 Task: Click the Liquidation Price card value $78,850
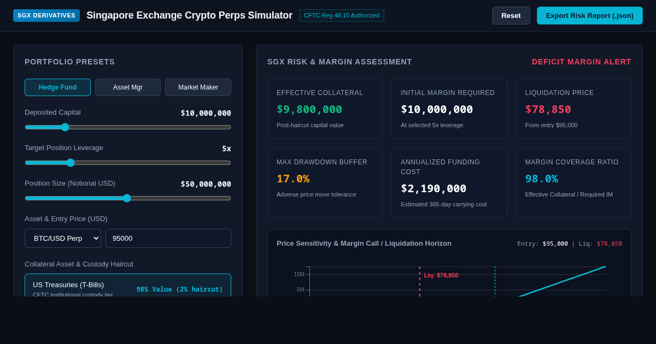(x=548, y=109)
